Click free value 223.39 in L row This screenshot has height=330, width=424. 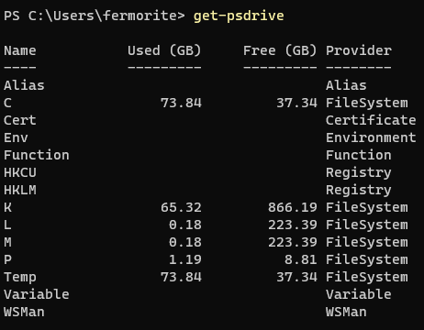coord(293,225)
